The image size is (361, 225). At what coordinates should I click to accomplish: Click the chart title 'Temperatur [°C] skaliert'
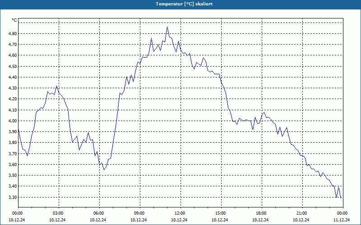[184, 4]
